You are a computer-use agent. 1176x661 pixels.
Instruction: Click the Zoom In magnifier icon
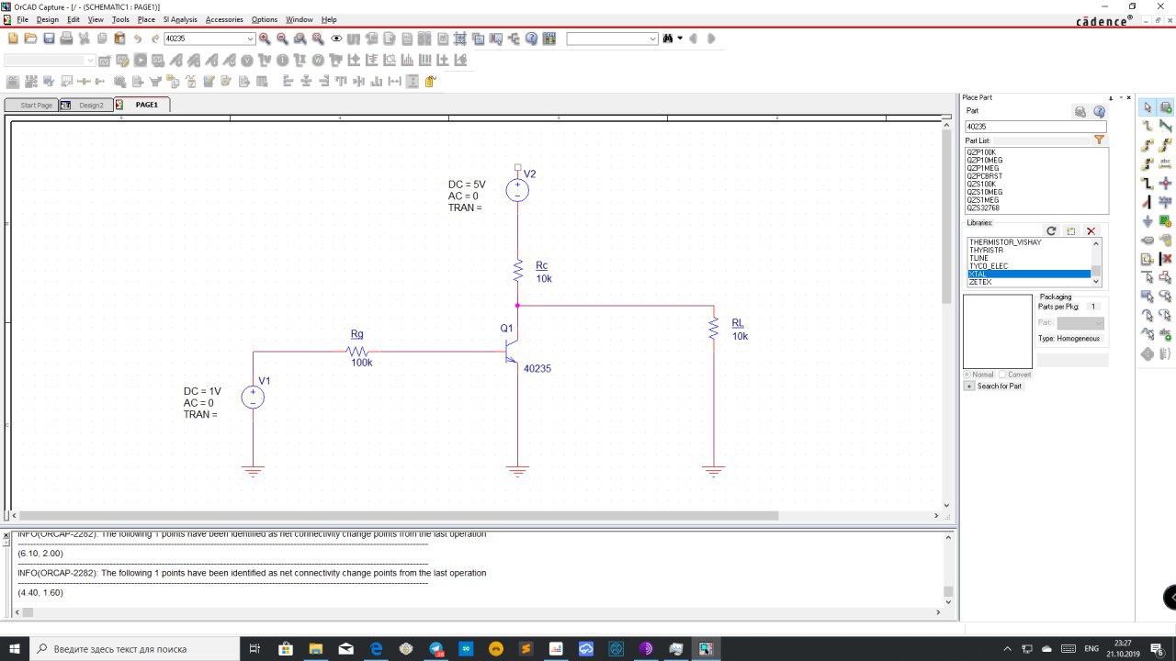coord(265,39)
